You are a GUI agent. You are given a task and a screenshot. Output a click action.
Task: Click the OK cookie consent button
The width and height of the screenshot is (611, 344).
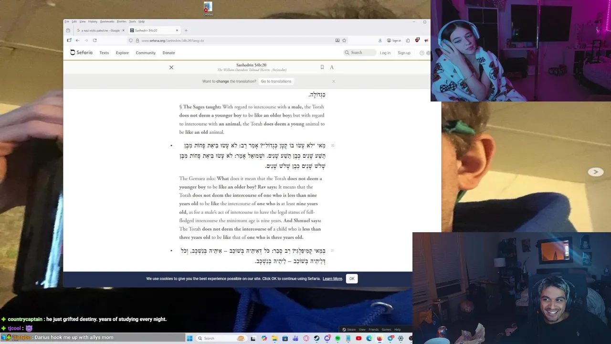tap(352, 279)
